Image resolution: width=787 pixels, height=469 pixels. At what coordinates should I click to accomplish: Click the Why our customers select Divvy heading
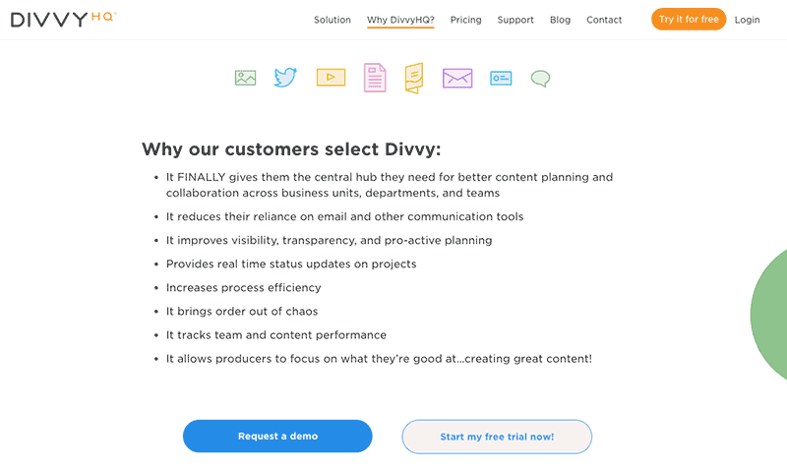[x=291, y=149]
